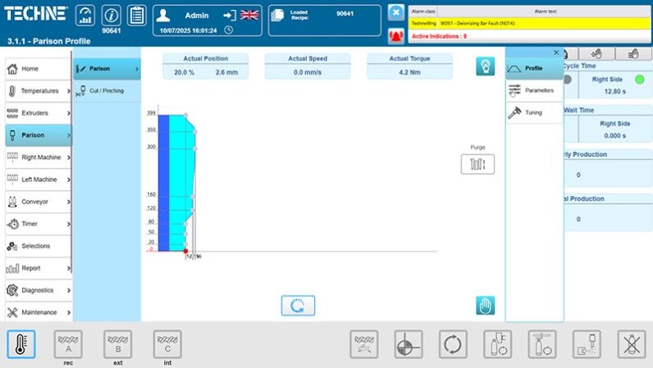Image resolution: width=653 pixels, height=368 pixels.
Task: Toggle the heating thermometer button
Action: point(21,344)
